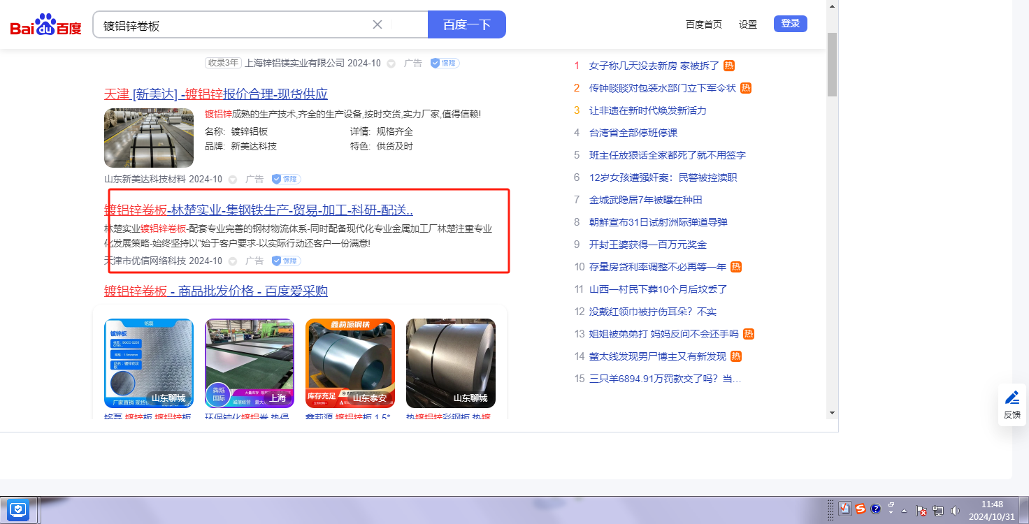Click 热 badge next to 女子称几天没去新房
The width and height of the screenshot is (1029, 524).
click(x=729, y=66)
